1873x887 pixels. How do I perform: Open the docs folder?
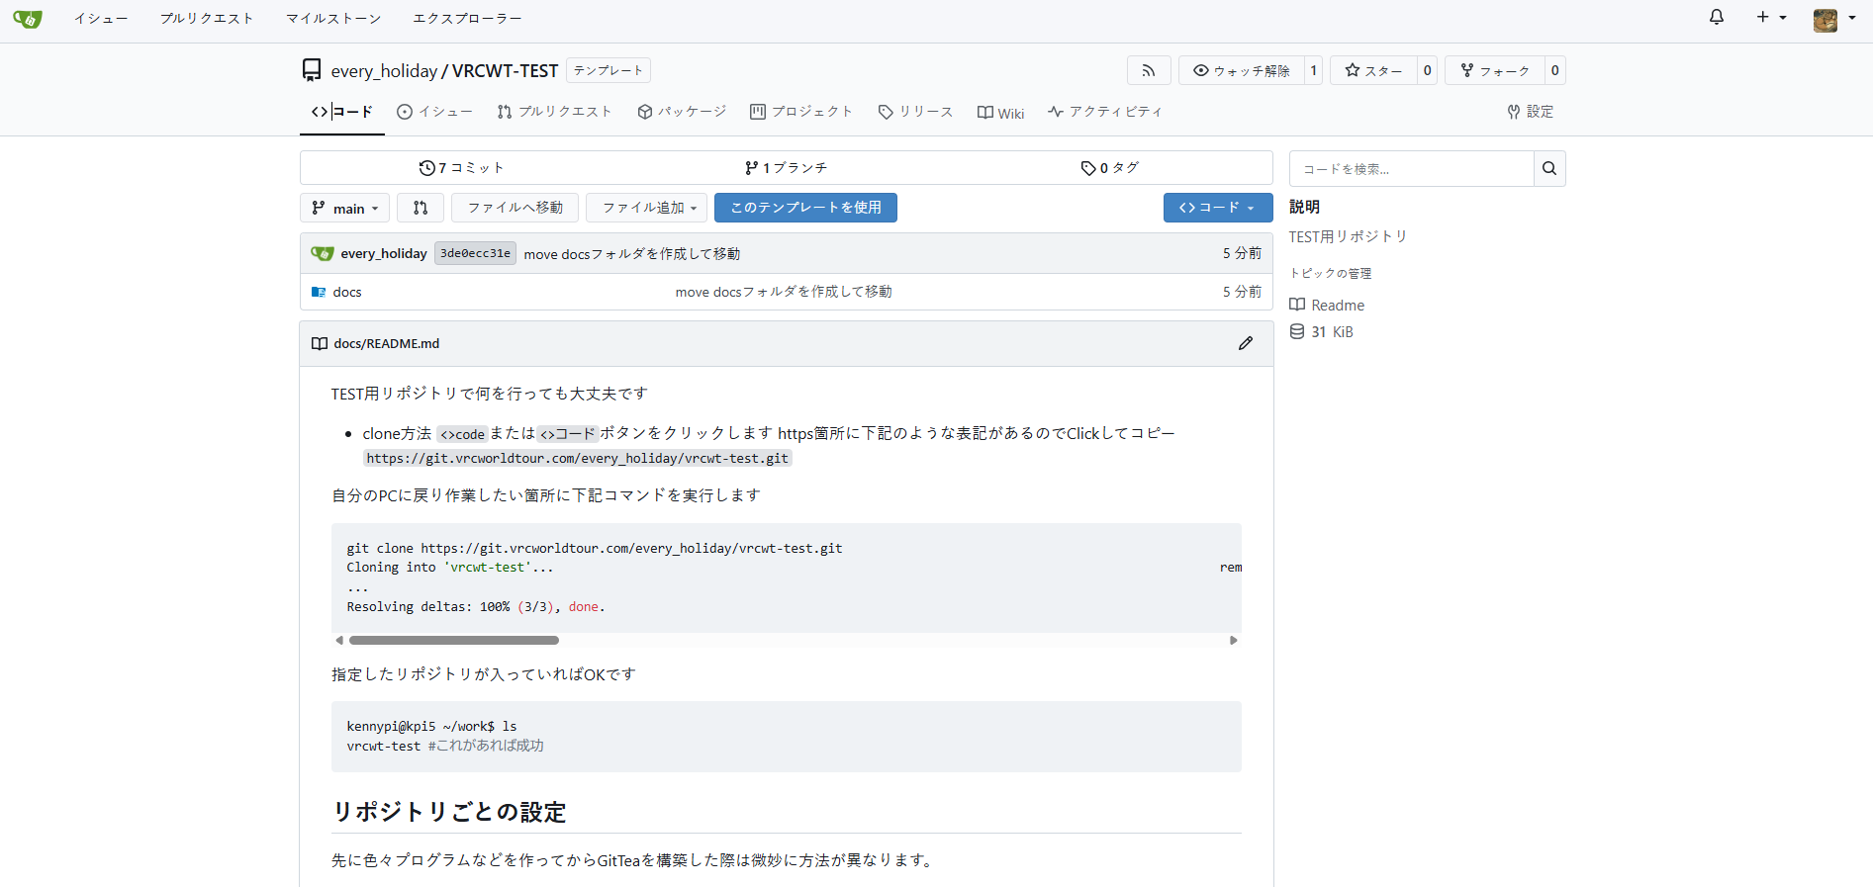tap(347, 292)
